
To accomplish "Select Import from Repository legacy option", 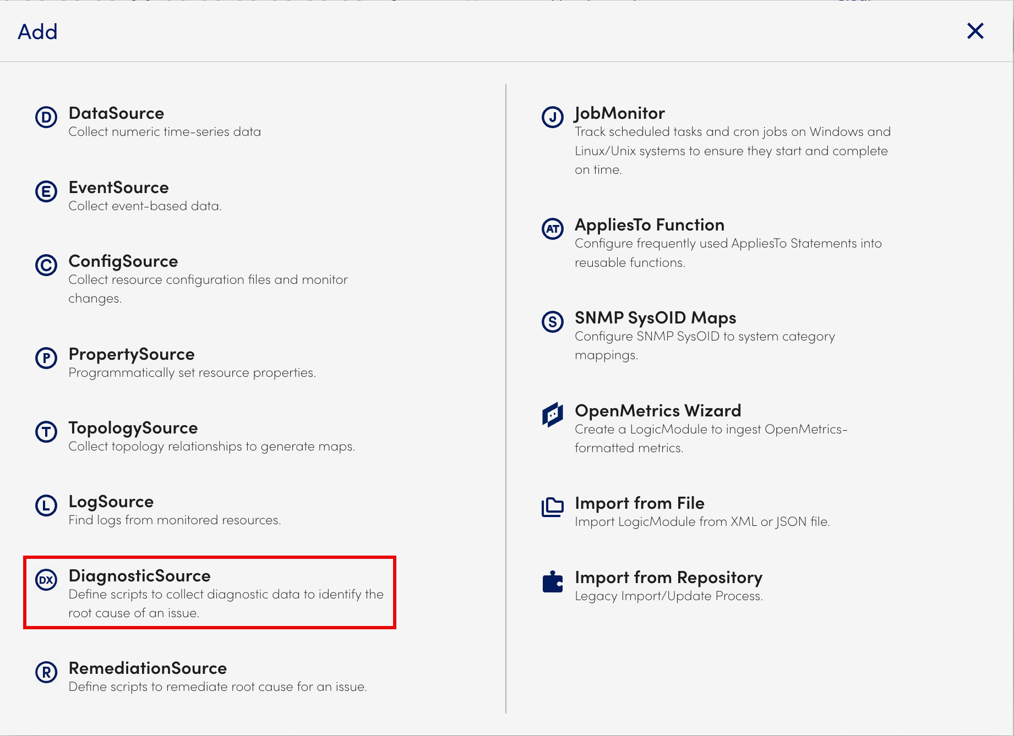I will 668,577.
